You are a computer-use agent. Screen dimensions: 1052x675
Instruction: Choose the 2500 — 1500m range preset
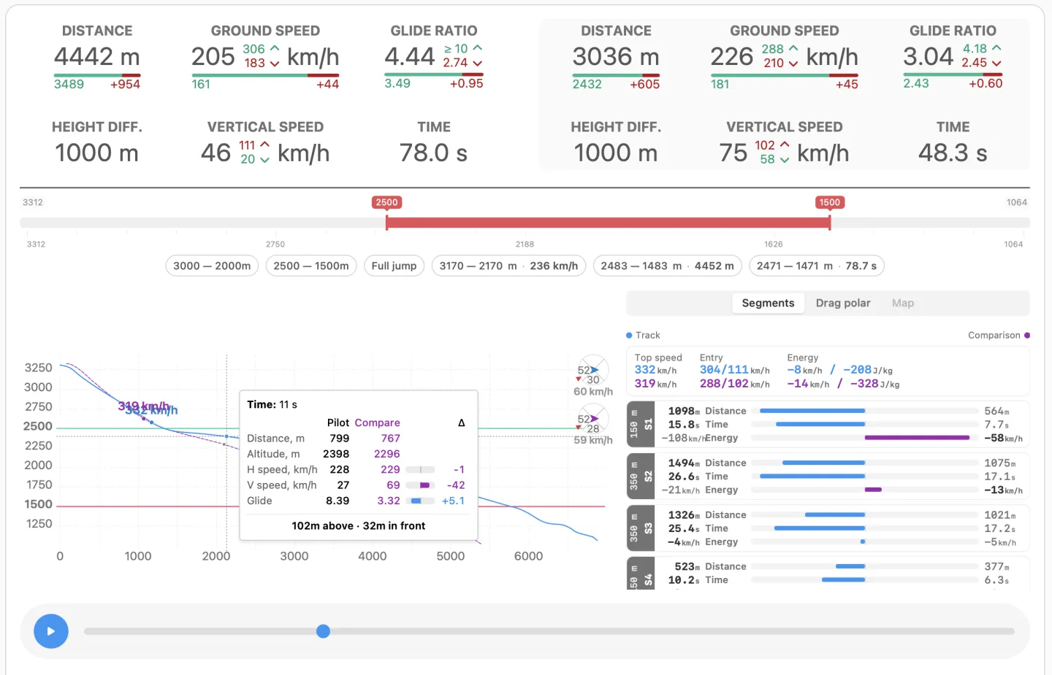311,266
